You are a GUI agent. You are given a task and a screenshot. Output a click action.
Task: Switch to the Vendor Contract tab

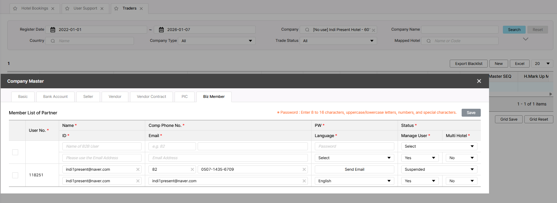point(151,97)
